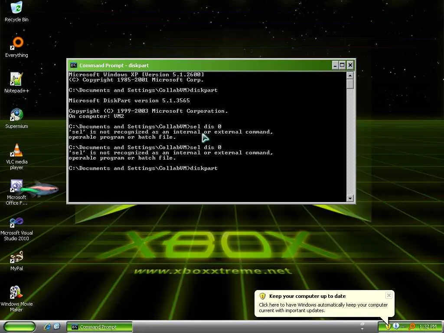This screenshot has width=444, height=333.
Task: Click the 'On computer: VM2' line
Action: click(96, 116)
